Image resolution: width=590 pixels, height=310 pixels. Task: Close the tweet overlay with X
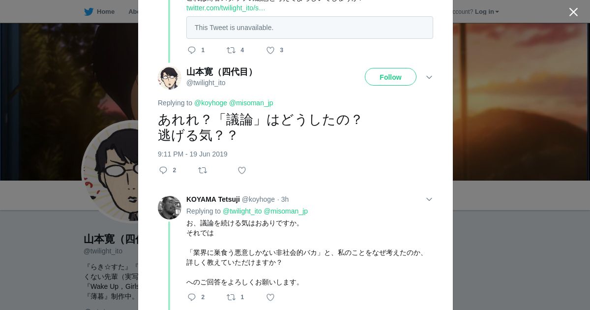[x=573, y=12]
